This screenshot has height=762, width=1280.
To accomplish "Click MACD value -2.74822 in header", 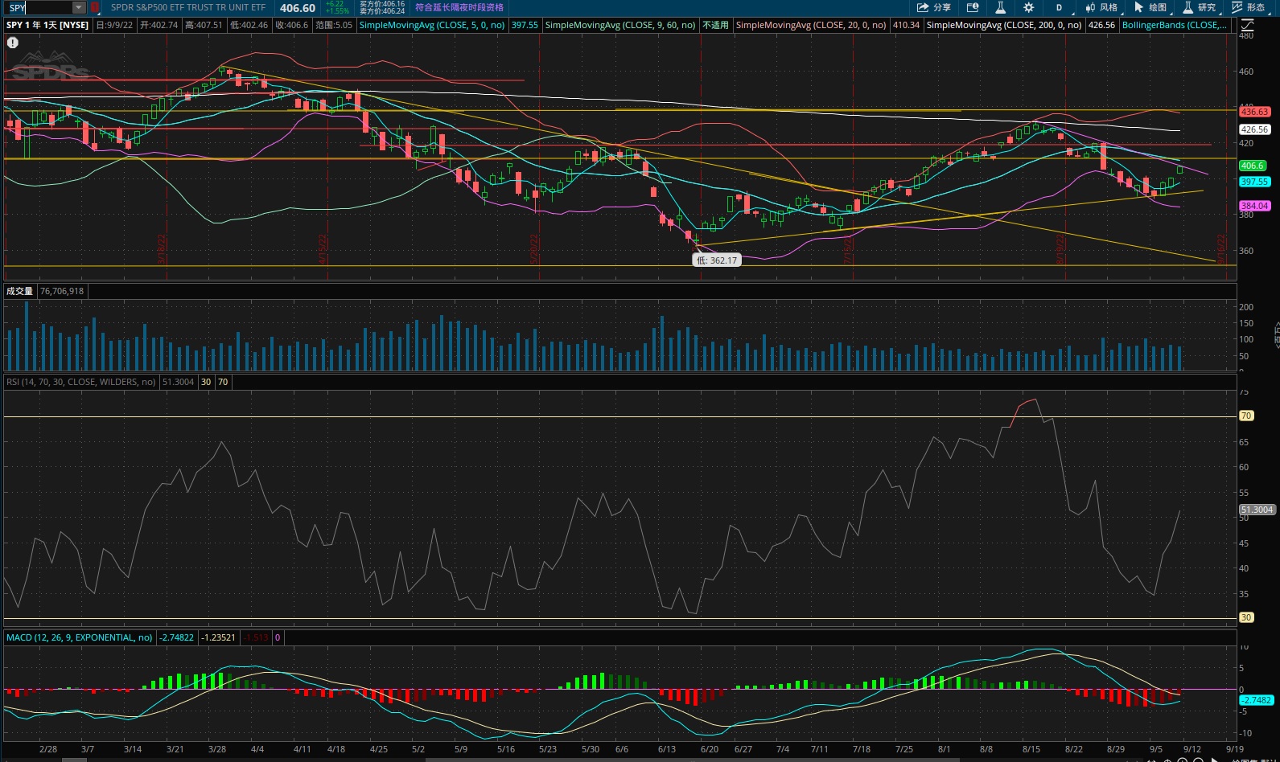I will [x=177, y=637].
